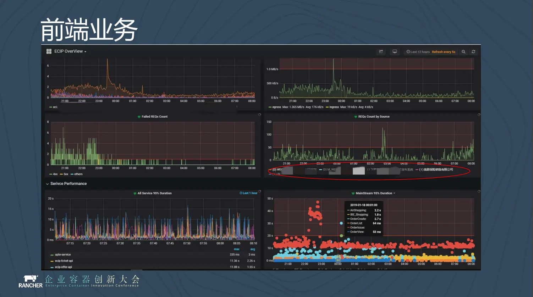The height and width of the screenshot is (297, 533).
Task: Click the 335 ms max value for upte-service
Action: (235, 254)
